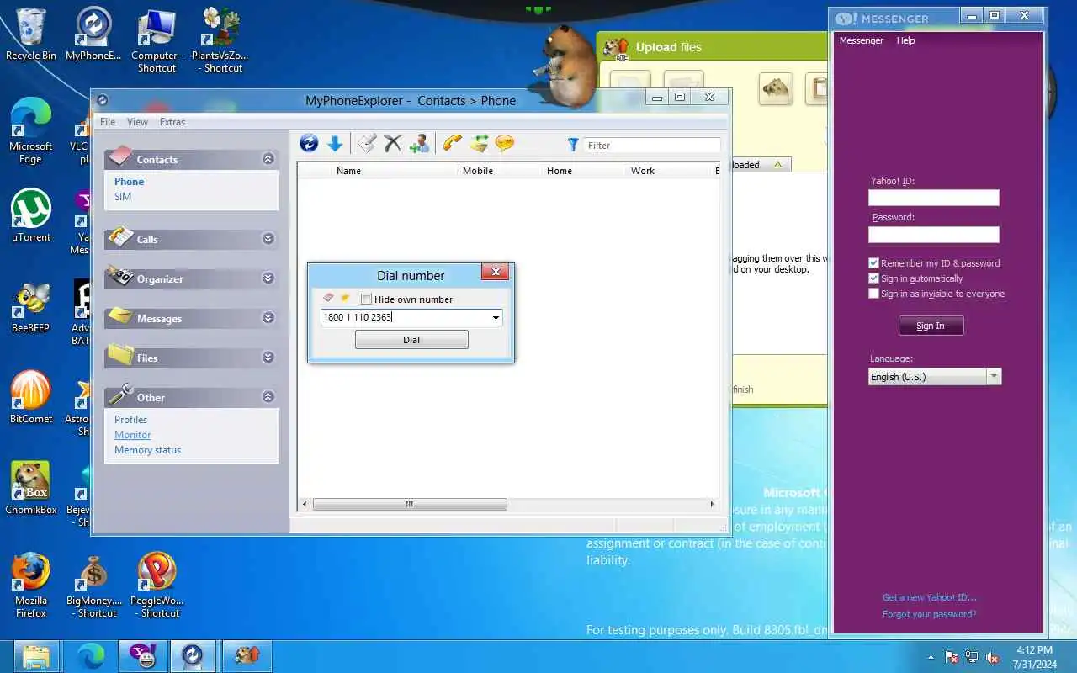The image size is (1077, 673).
Task: Open Profiles under Other section
Action: tap(131, 420)
